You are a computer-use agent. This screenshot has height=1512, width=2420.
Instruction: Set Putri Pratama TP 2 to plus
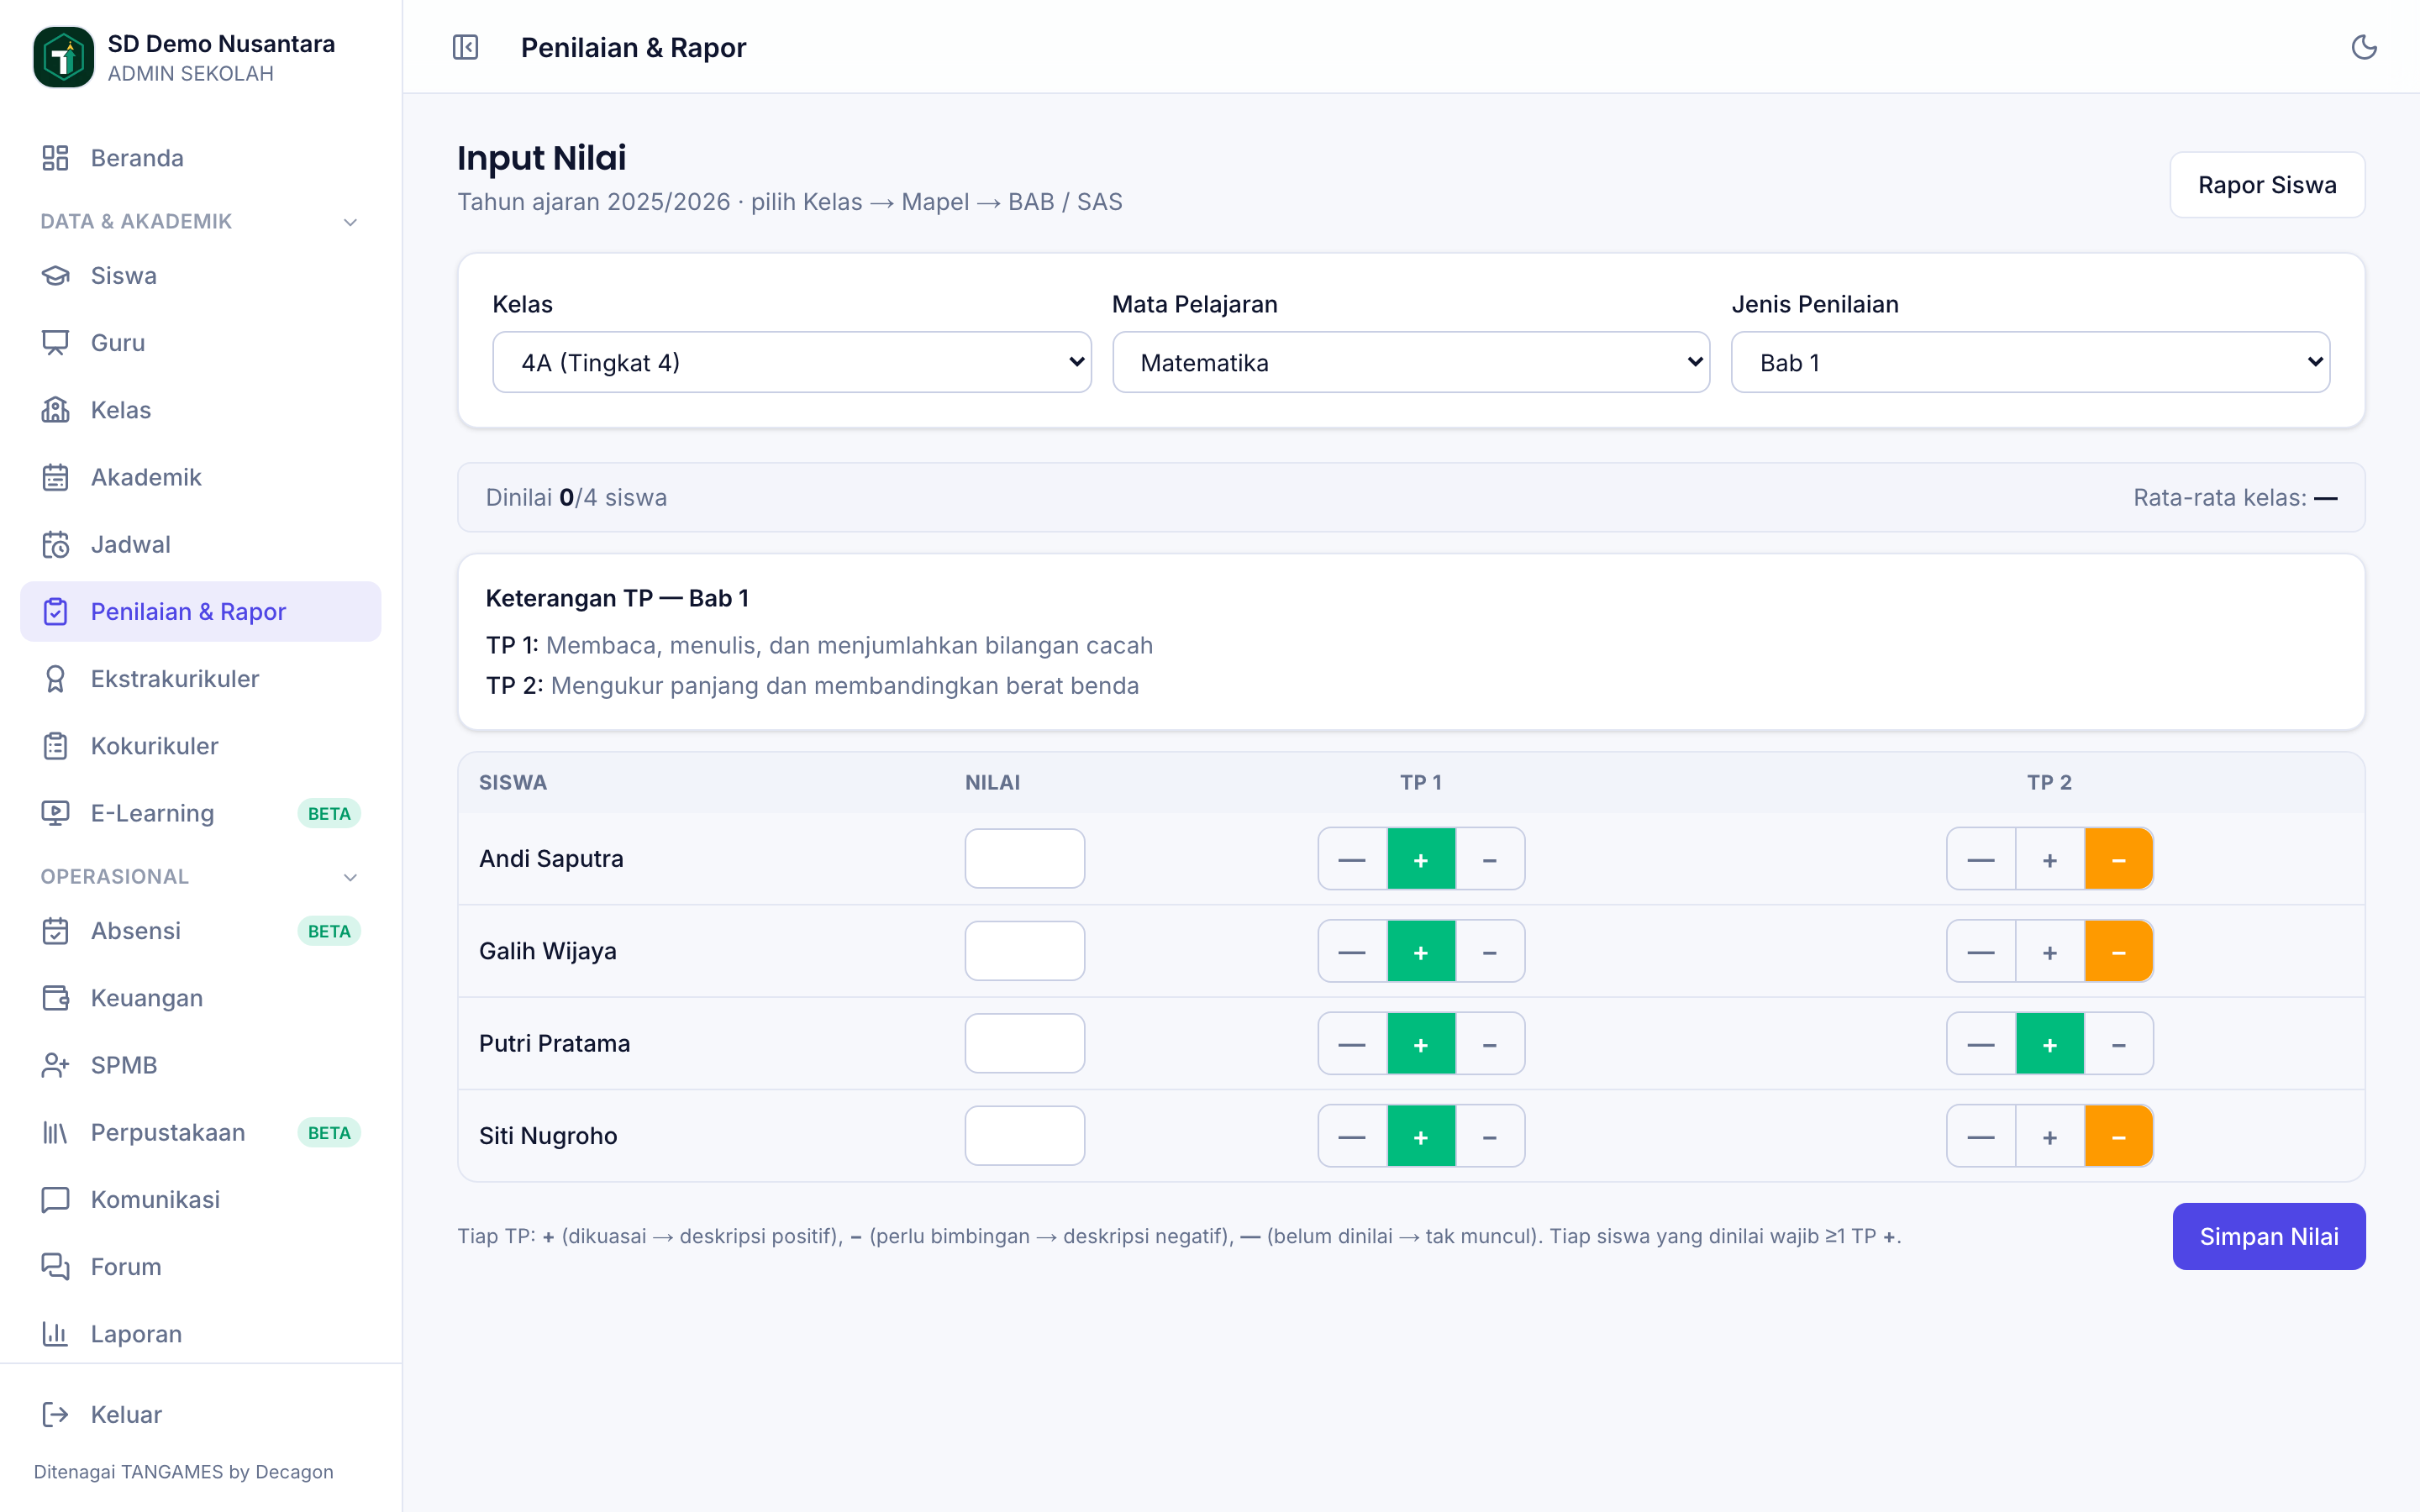click(2050, 1043)
